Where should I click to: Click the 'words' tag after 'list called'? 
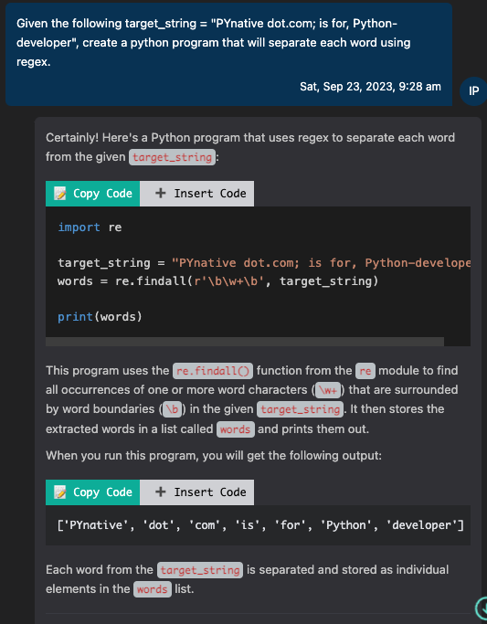coord(236,429)
